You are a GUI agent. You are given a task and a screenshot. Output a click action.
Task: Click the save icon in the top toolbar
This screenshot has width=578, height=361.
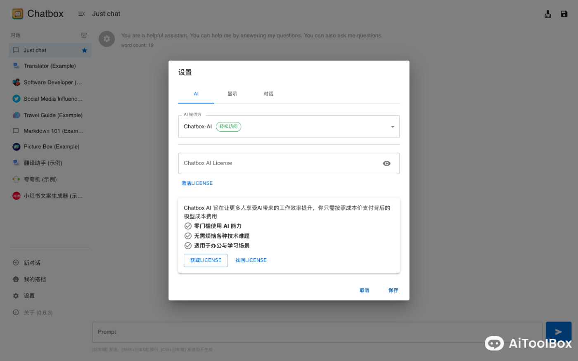tap(564, 14)
